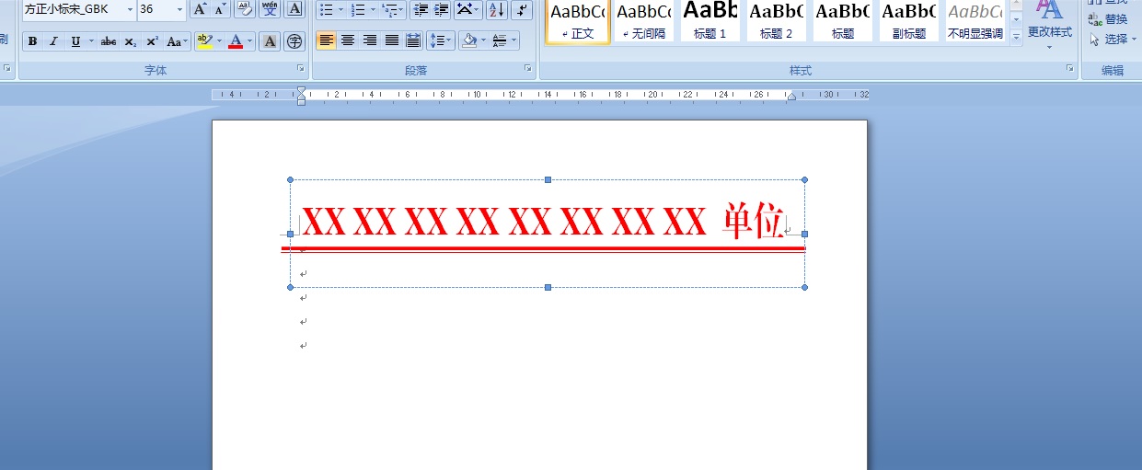Open the shading color dropdown arrow
This screenshot has width=1142, height=470.
click(x=482, y=40)
